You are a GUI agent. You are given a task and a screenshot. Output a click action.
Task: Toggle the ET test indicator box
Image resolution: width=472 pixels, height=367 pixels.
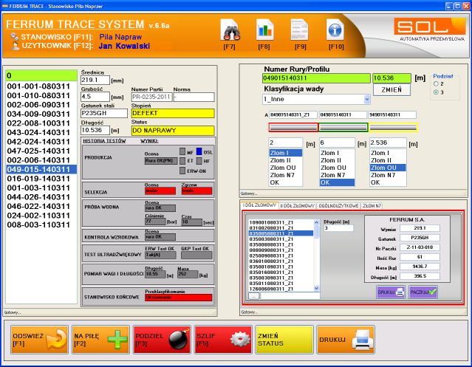pyautogui.click(x=182, y=161)
